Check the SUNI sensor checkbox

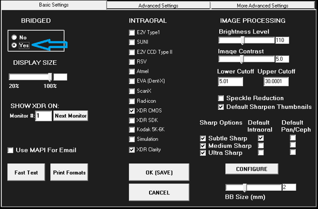(132, 42)
